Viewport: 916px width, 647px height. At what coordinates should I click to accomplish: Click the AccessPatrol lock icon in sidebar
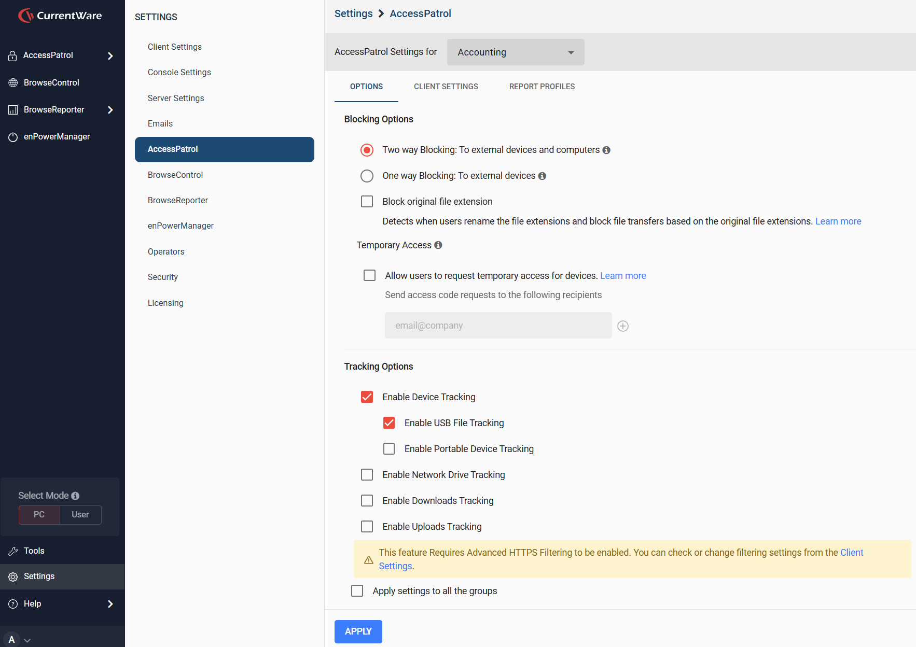pyautogui.click(x=13, y=55)
